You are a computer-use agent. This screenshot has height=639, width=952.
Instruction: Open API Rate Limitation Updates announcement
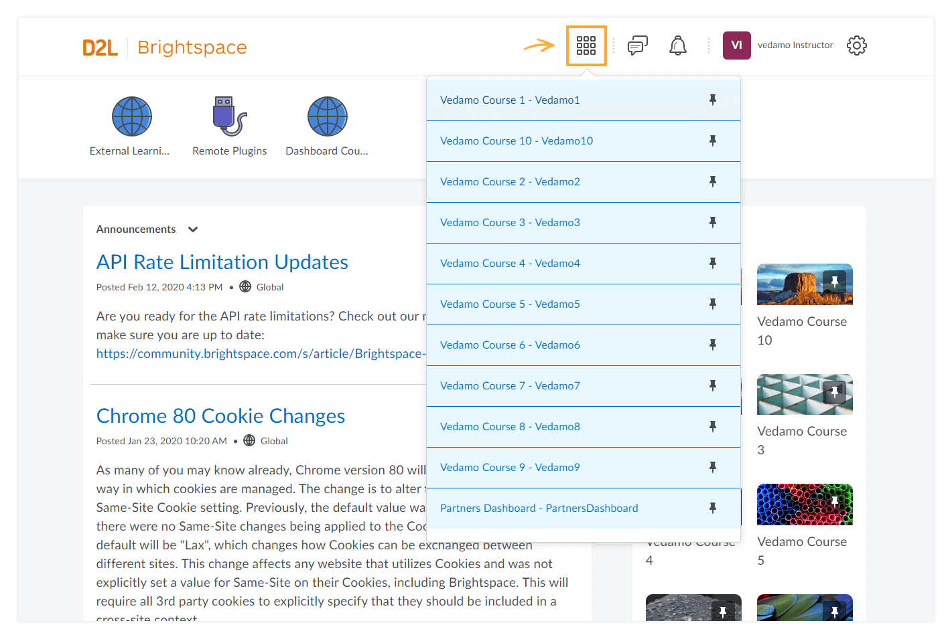(222, 262)
